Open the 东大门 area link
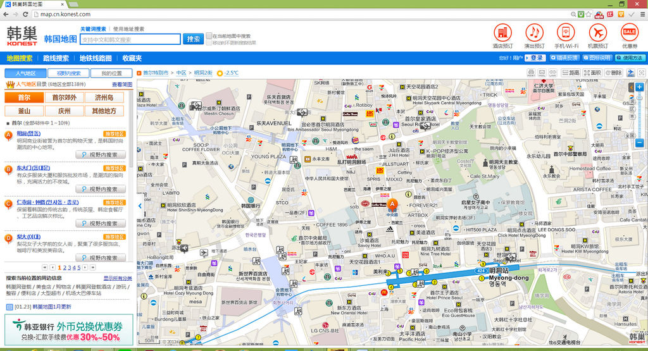Screen dimensions: 648x351 pos(33,168)
